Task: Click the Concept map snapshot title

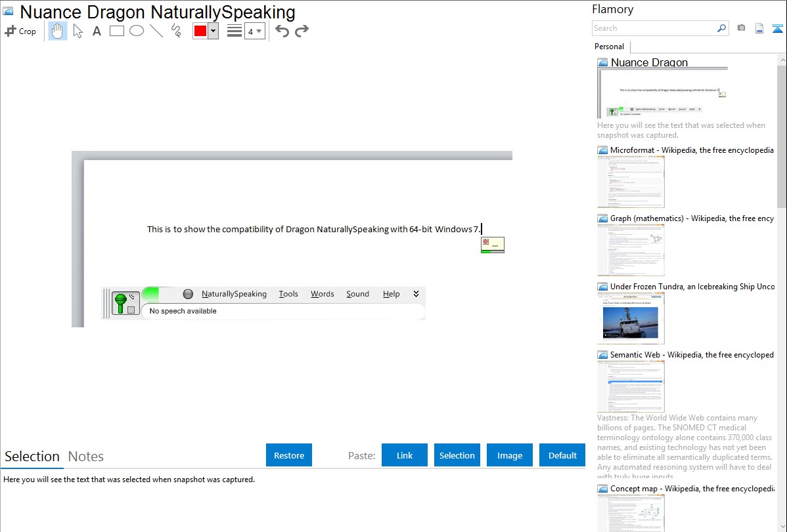Action: tap(692, 488)
